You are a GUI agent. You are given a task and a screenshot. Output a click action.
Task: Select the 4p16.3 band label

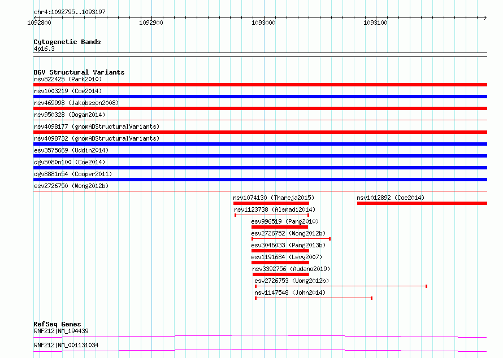pyautogui.click(x=44, y=49)
